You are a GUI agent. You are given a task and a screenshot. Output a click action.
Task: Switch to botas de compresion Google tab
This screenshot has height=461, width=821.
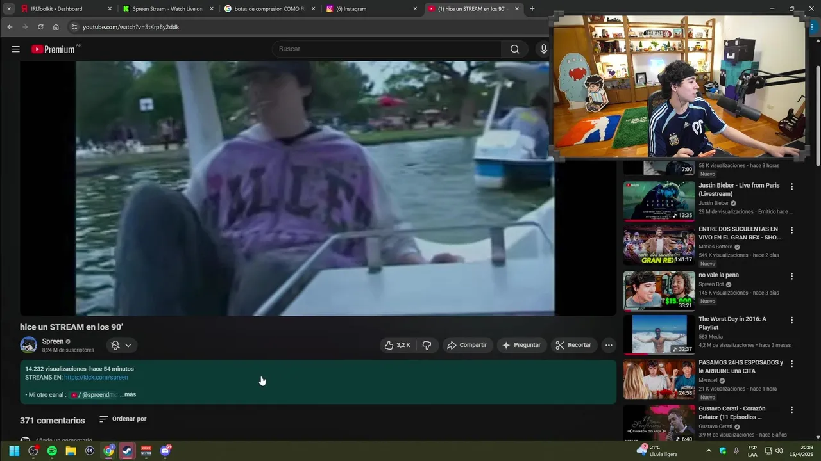(269, 9)
